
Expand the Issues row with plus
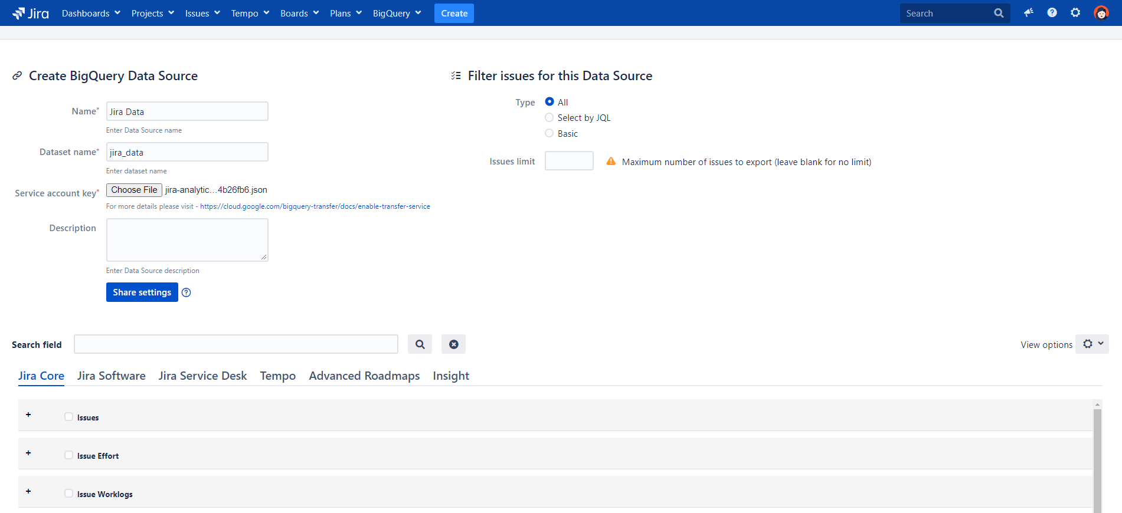pyautogui.click(x=28, y=415)
